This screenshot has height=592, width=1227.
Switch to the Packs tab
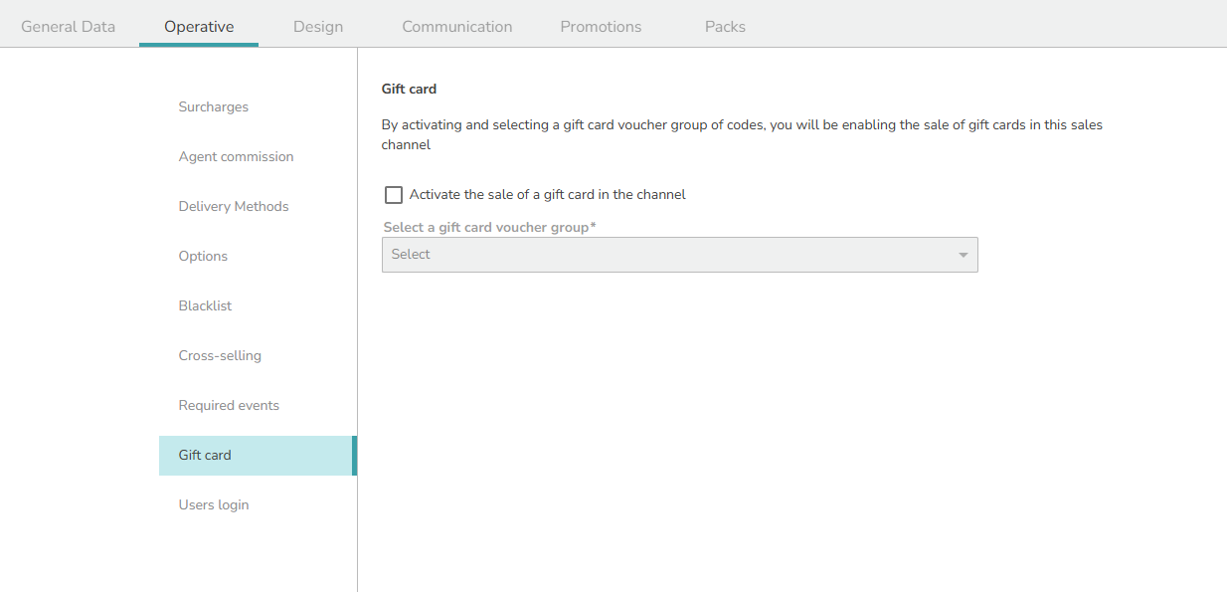click(725, 27)
